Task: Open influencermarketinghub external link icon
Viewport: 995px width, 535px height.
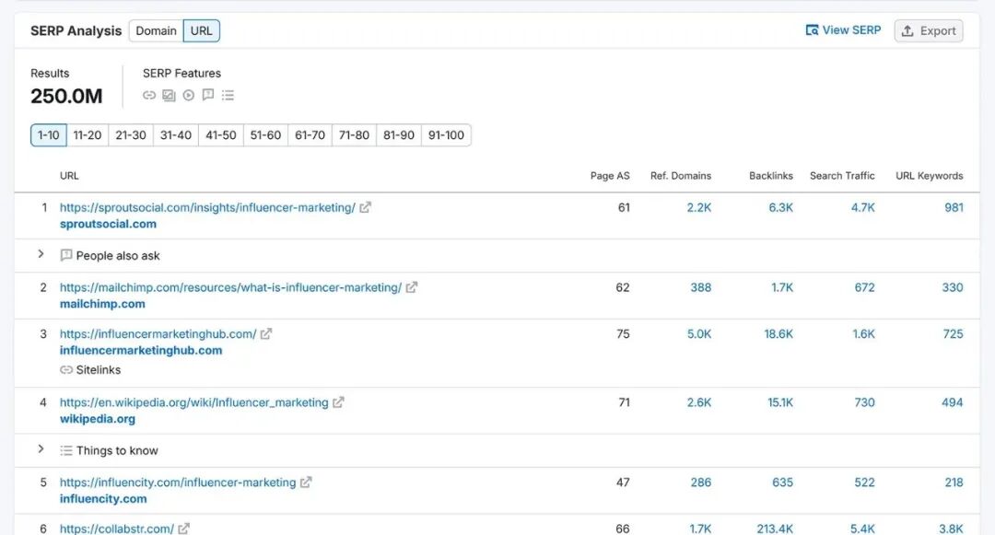Action: pyautogui.click(x=266, y=333)
